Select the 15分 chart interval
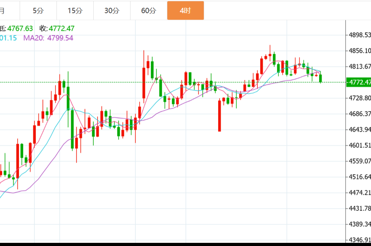371x246 pixels. (75, 11)
